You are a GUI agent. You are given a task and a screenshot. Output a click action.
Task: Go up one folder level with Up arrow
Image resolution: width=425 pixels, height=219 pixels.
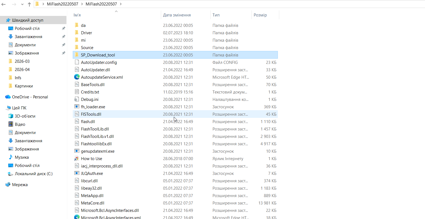29,4
